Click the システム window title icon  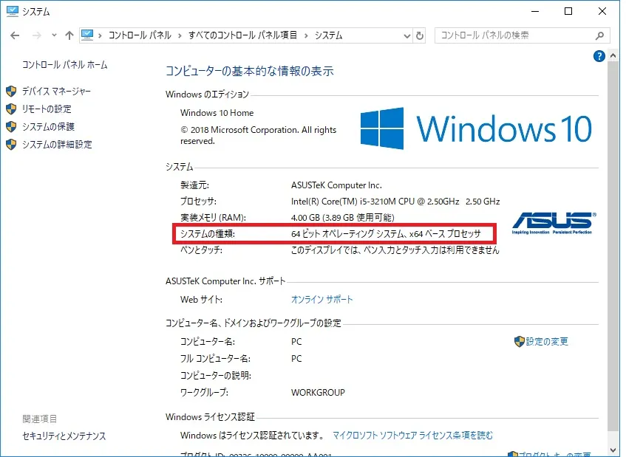click(13, 11)
